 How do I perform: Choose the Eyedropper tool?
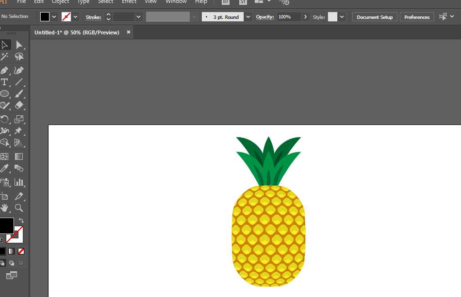coord(4,169)
